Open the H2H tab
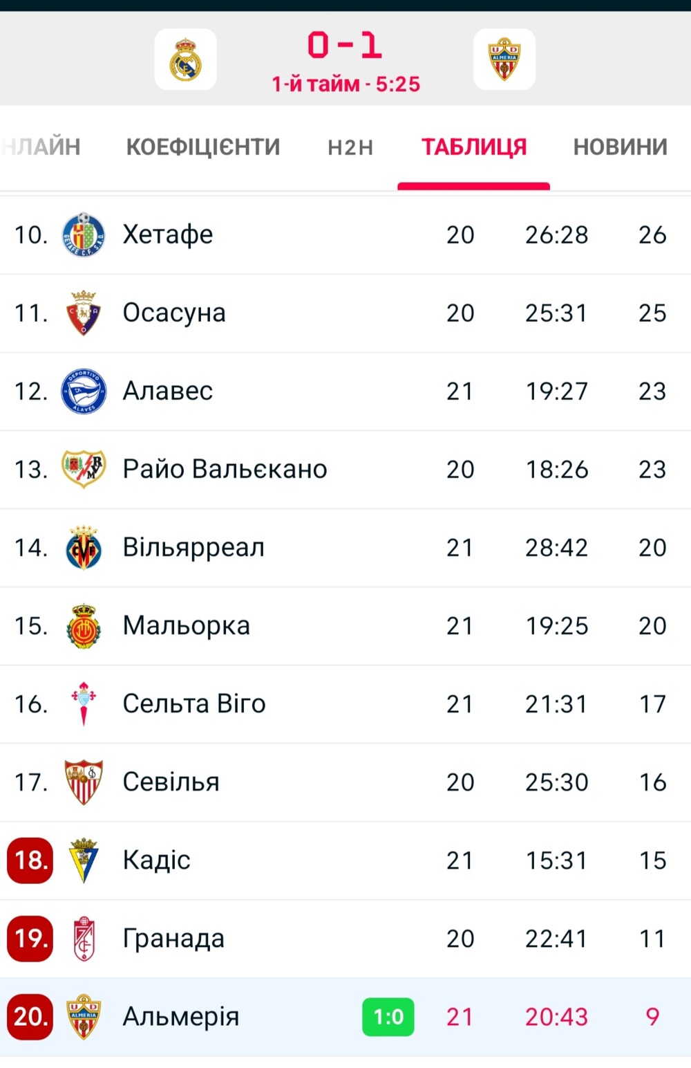Image resolution: width=691 pixels, height=1068 pixels. click(x=350, y=147)
